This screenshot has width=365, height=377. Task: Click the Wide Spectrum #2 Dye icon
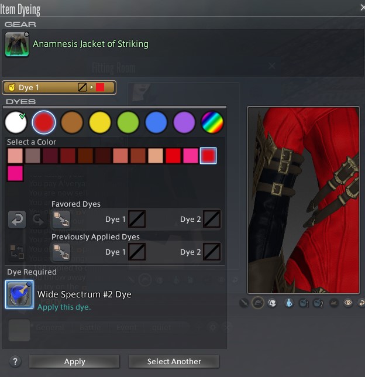coord(19,294)
